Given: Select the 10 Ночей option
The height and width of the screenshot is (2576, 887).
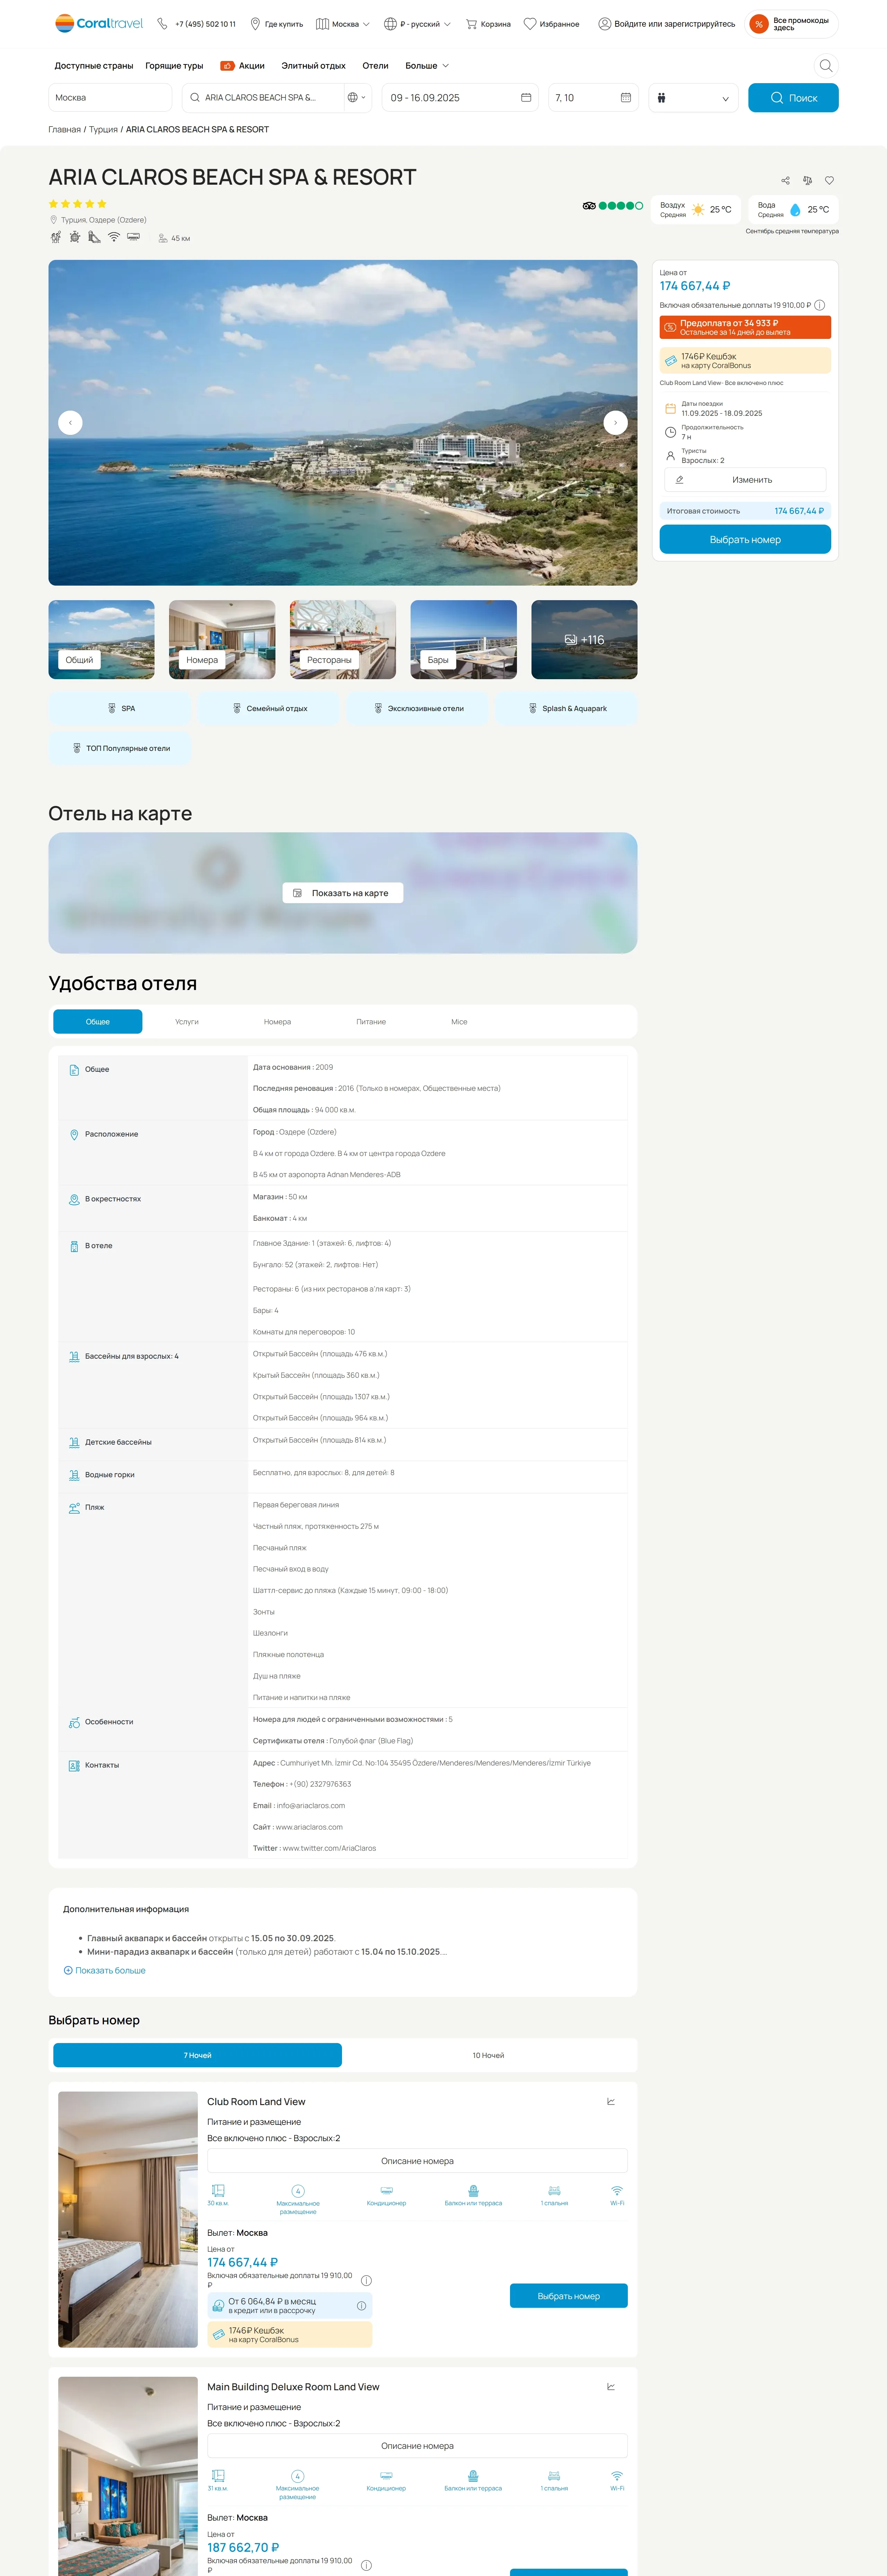Looking at the screenshot, I should pos(488,2055).
